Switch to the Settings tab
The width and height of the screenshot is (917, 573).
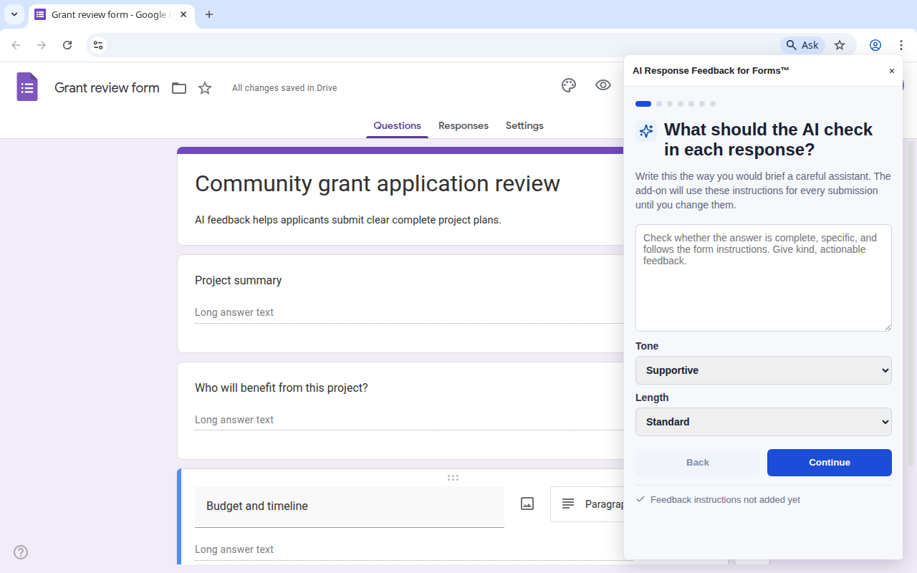click(x=524, y=125)
